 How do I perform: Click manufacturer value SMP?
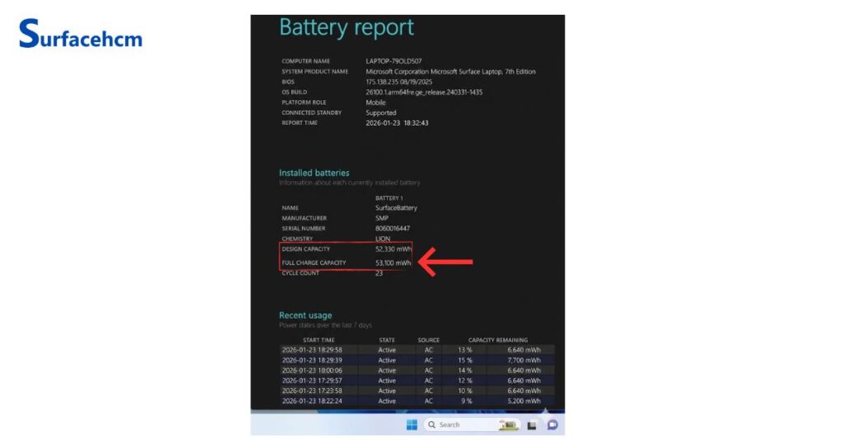click(x=382, y=218)
